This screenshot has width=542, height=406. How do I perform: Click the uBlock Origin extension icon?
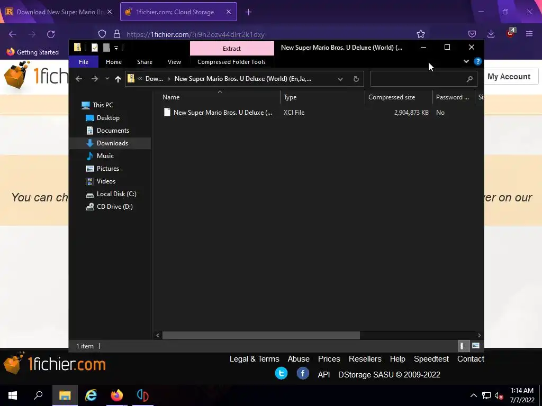click(x=511, y=33)
